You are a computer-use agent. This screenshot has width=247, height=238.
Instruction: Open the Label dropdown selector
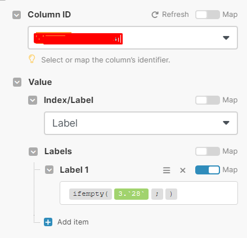click(141, 123)
